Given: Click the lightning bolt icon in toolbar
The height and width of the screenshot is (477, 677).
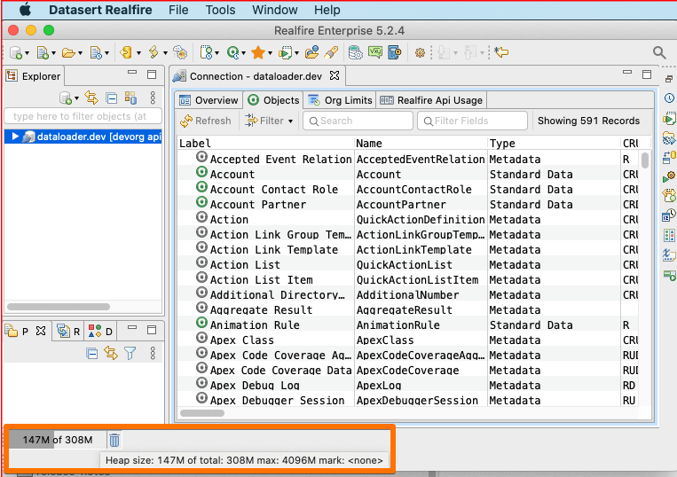Looking at the screenshot, I should [154, 52].
